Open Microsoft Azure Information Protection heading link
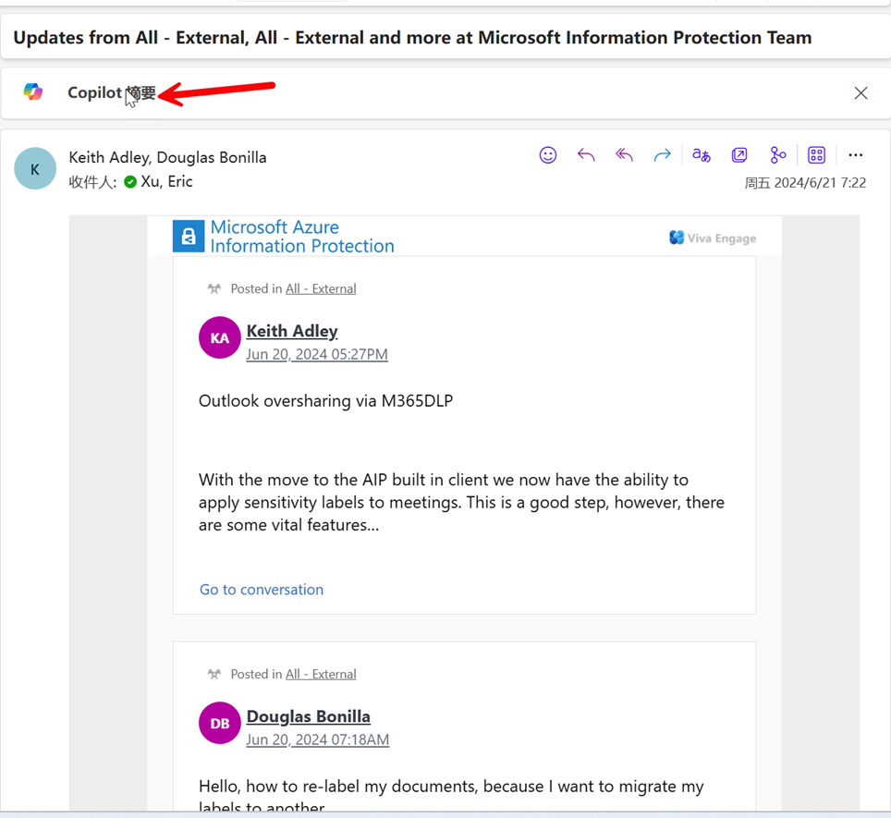This screenshot has width=891, height=818. click(301, 237)
